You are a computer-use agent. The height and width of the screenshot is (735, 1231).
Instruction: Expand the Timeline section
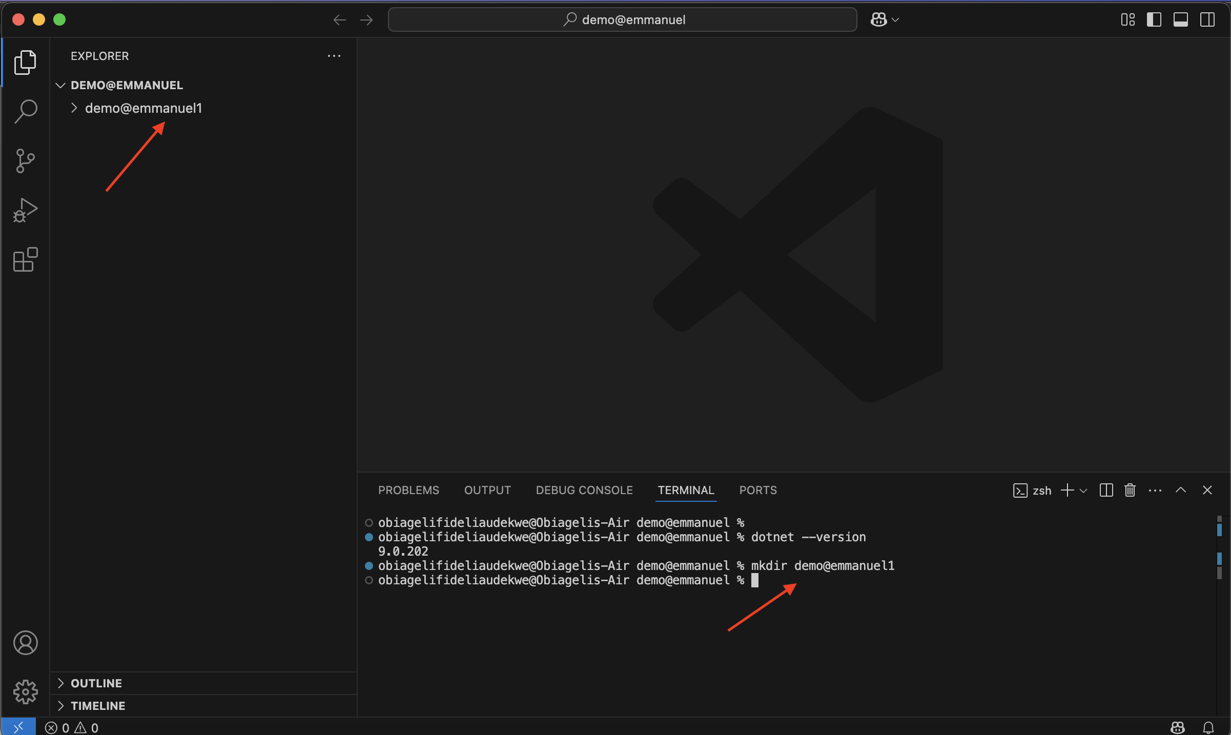[x=203, y=706]
